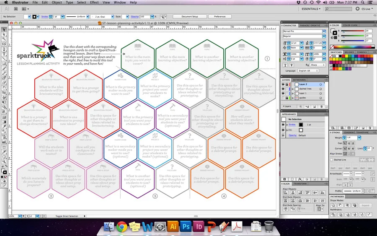Click Unite shape mode in Pathfinder

333,205
